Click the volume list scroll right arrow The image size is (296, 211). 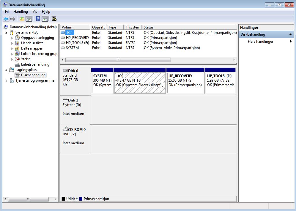tap(234, 60)
